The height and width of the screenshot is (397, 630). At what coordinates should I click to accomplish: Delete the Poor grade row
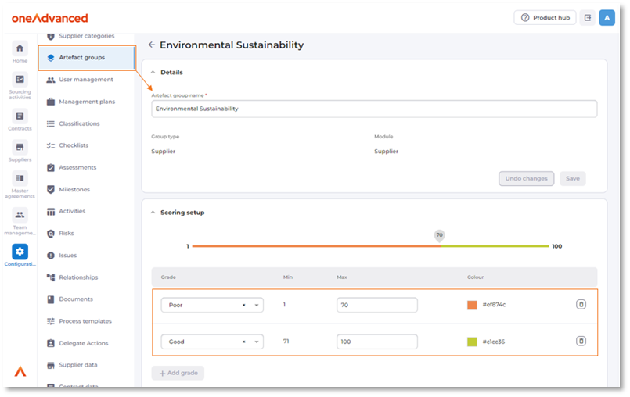[x=581, y=305]
